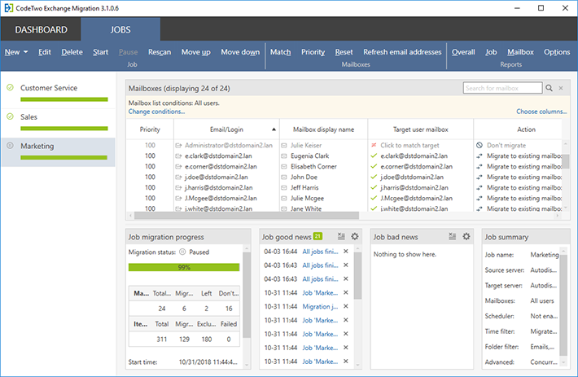Click the search magnifier icon for mailboxes

[549, 88]
